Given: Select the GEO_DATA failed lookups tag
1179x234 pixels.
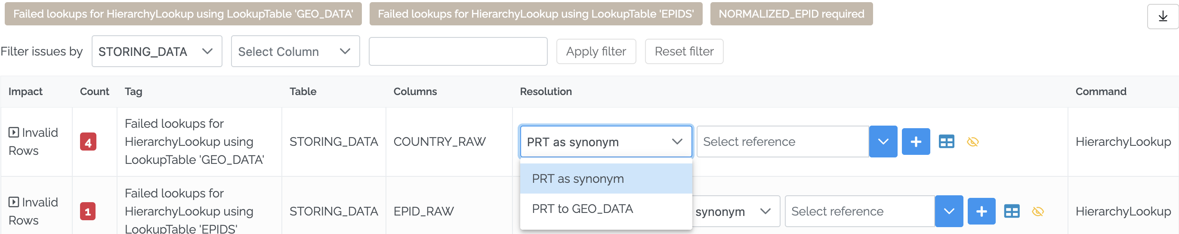Looking at the screenshot, I should 183,14.
